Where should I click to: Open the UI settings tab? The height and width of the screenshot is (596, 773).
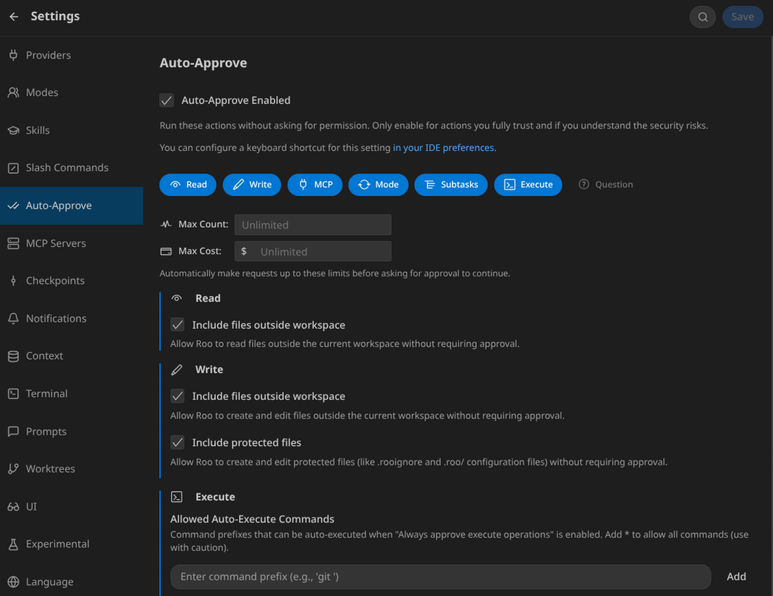[x=71, y=506]
